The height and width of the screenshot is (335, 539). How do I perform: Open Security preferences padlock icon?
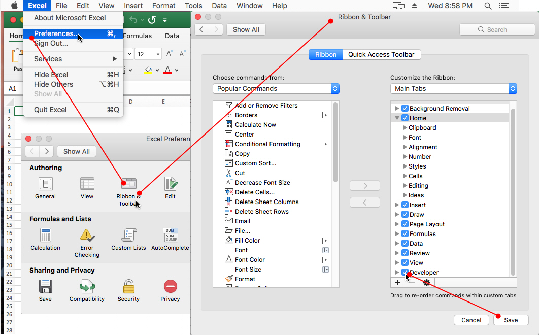[x=128, y=287]
